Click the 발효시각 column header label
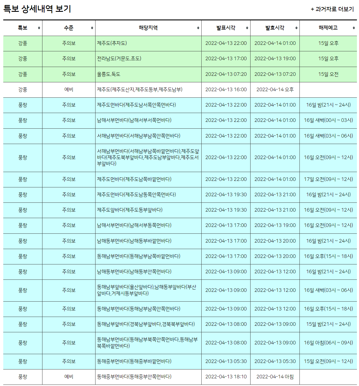The height and width of the screenshot is (386, 359). [x=275, y=28]
